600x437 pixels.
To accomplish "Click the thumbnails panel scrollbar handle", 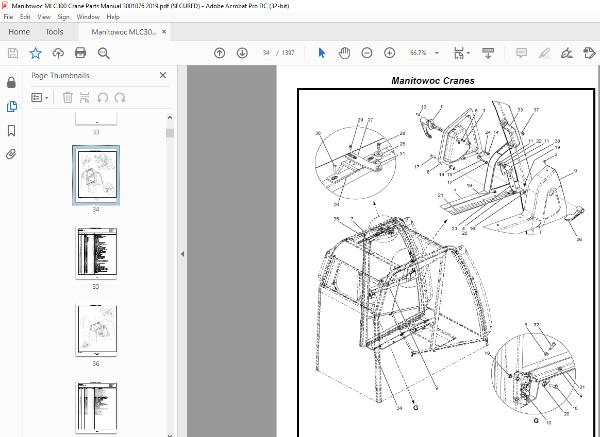I will 170,133.
